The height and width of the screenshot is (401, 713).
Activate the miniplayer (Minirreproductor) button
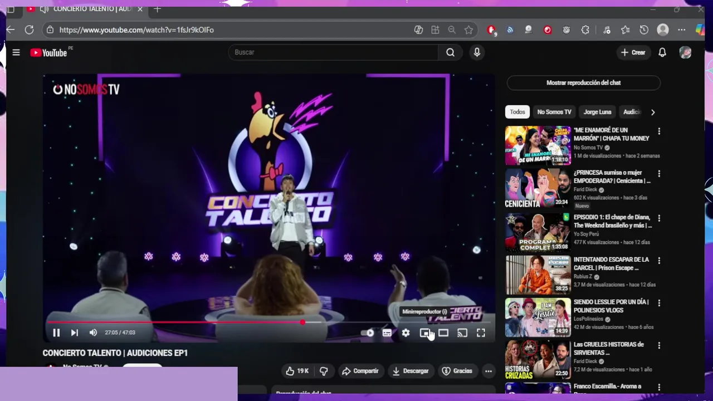tap(424, 333)
